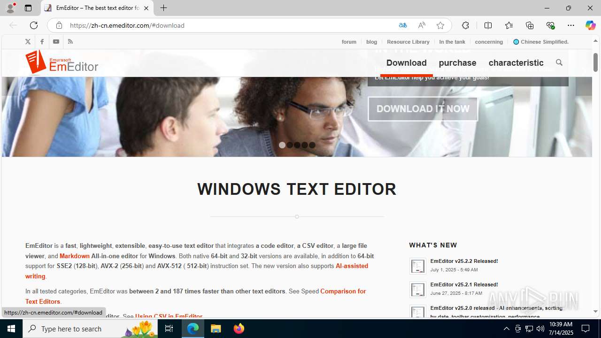Select the second carousel slide dot
This screenshot has height=338, width=601.
[290, 145]
